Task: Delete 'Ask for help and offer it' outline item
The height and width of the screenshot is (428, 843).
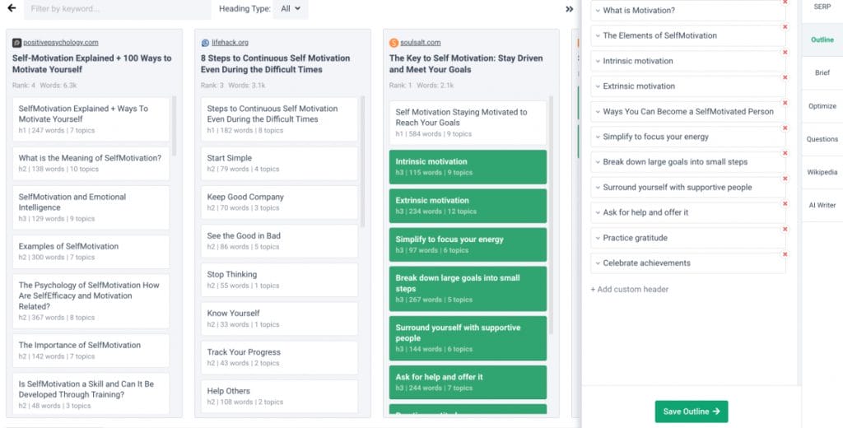Action: 785,204
